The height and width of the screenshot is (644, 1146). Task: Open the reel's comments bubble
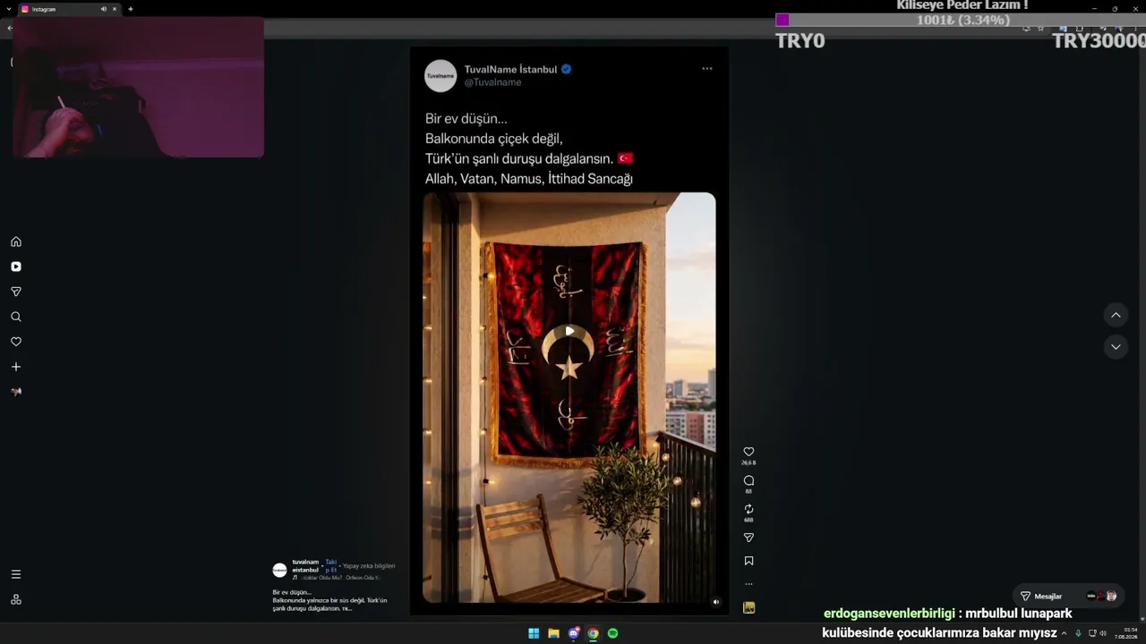[x=748, y=480]
